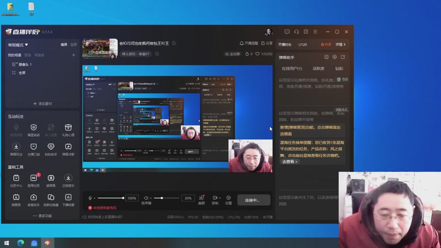Mute the microphone icon
Image resolution: width=441 pixels, height=248 pixels.
click(x=90, y=198)
